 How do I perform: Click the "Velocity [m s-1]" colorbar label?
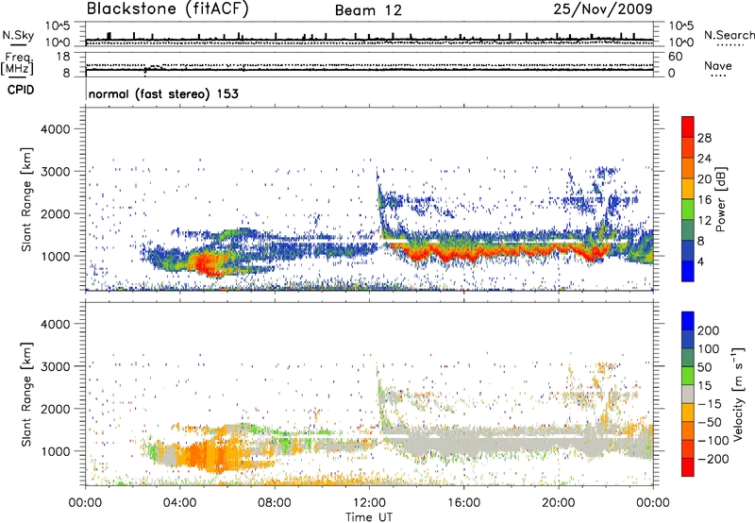(738, 394)
